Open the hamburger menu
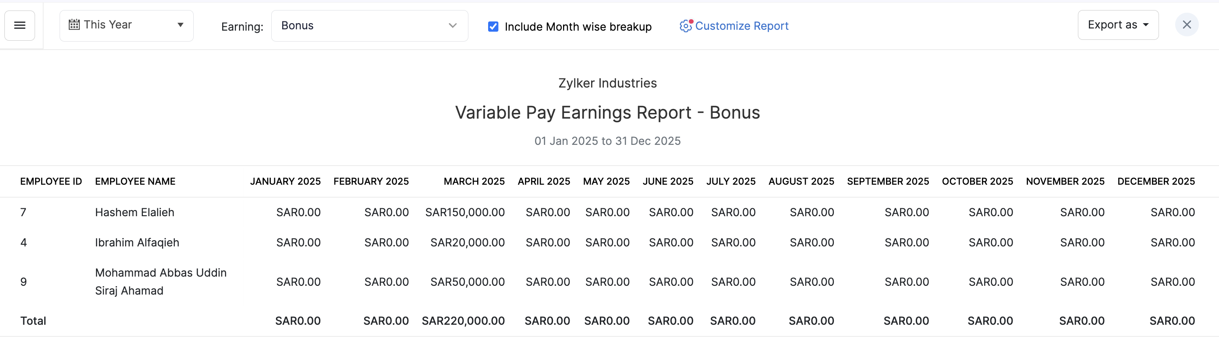The height and width of the screenshot is (351, 1219). (x=19, y=25)
